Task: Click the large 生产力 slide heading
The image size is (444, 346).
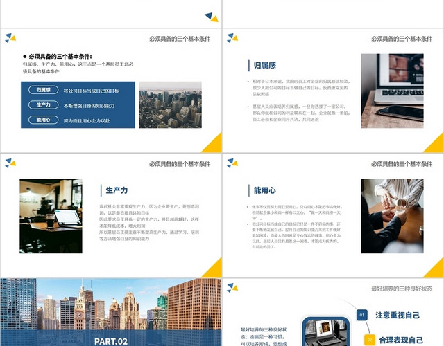Action: tap(117, 190)
